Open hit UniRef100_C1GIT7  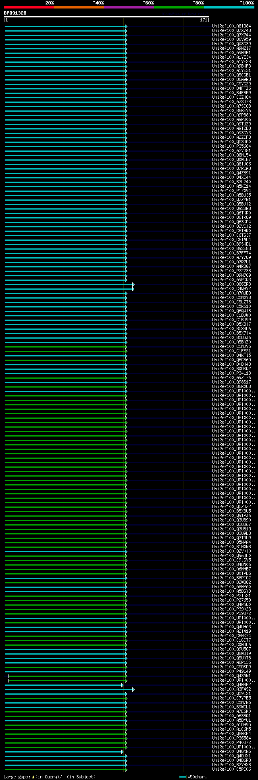pyautogui.click(x=231, y=640)
